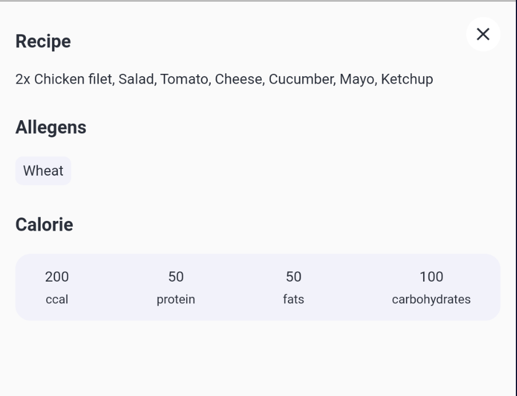Click the Recipe heading
This screenshot has height=396, width=517.
tap(43, 42)
